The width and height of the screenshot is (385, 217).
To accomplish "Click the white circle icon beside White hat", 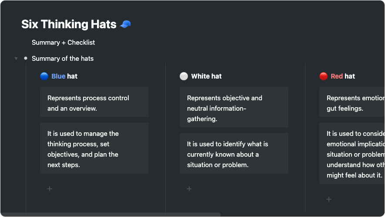I will 184,76.
